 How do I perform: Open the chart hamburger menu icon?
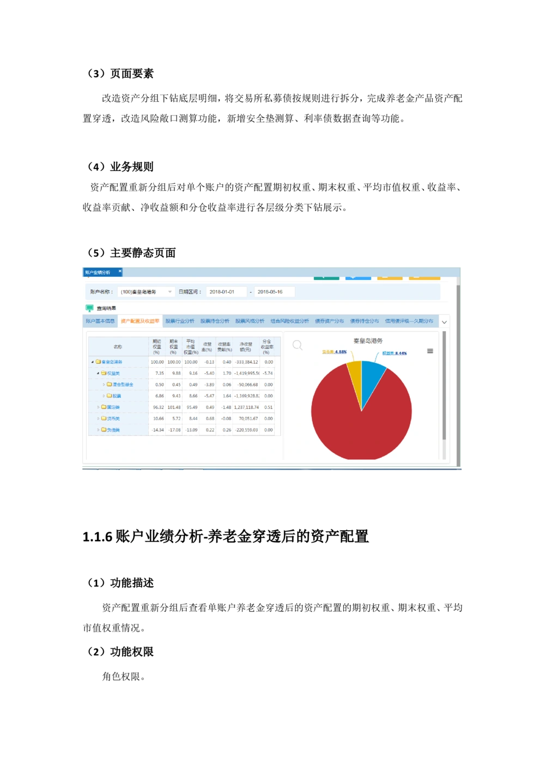430,351
